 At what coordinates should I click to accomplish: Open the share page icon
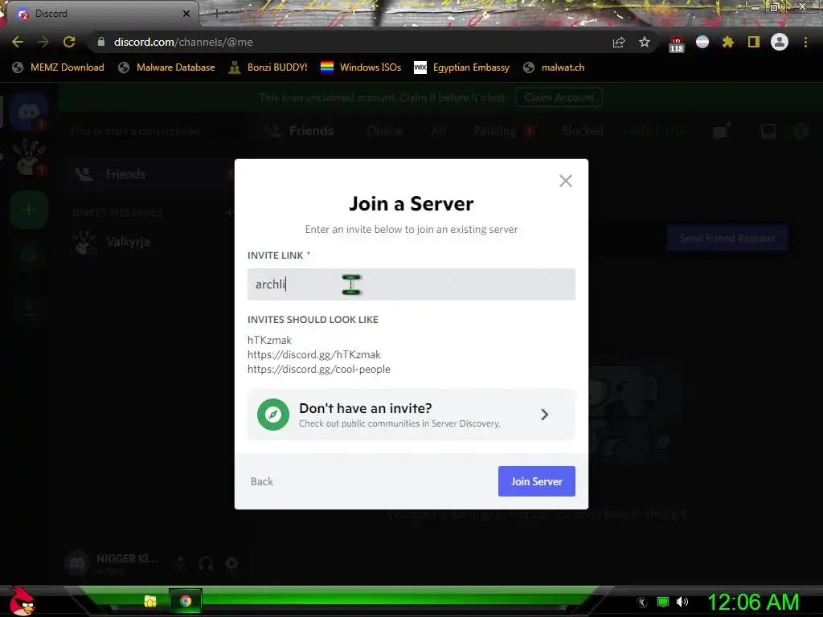click(619, 42)
